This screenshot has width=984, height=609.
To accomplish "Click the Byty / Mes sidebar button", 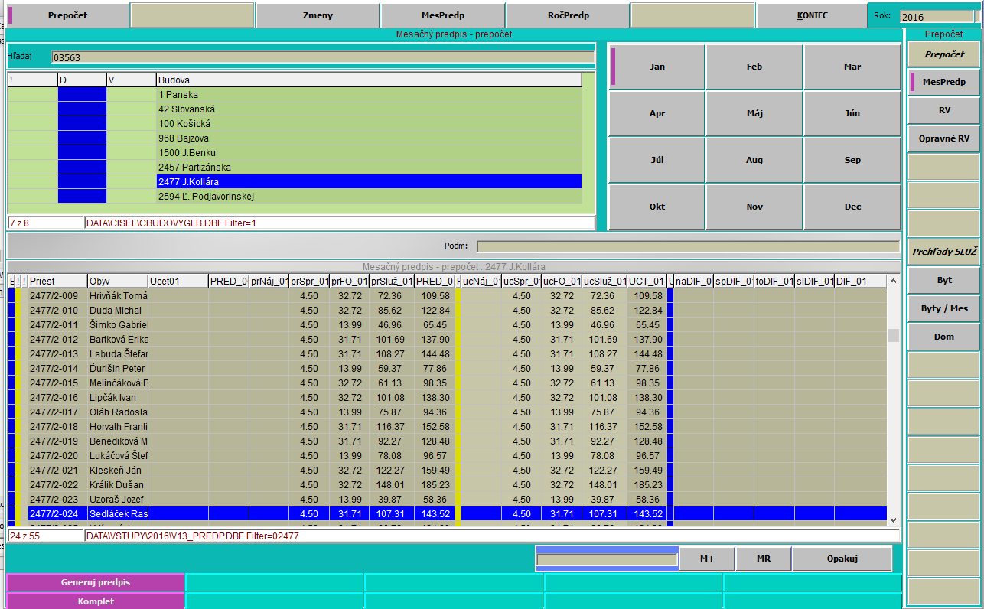I will tap(943, 308).
